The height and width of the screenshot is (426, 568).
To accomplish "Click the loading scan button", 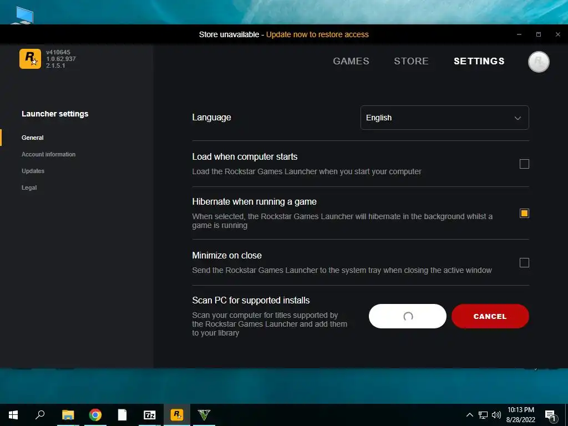I will click(408, 316).
